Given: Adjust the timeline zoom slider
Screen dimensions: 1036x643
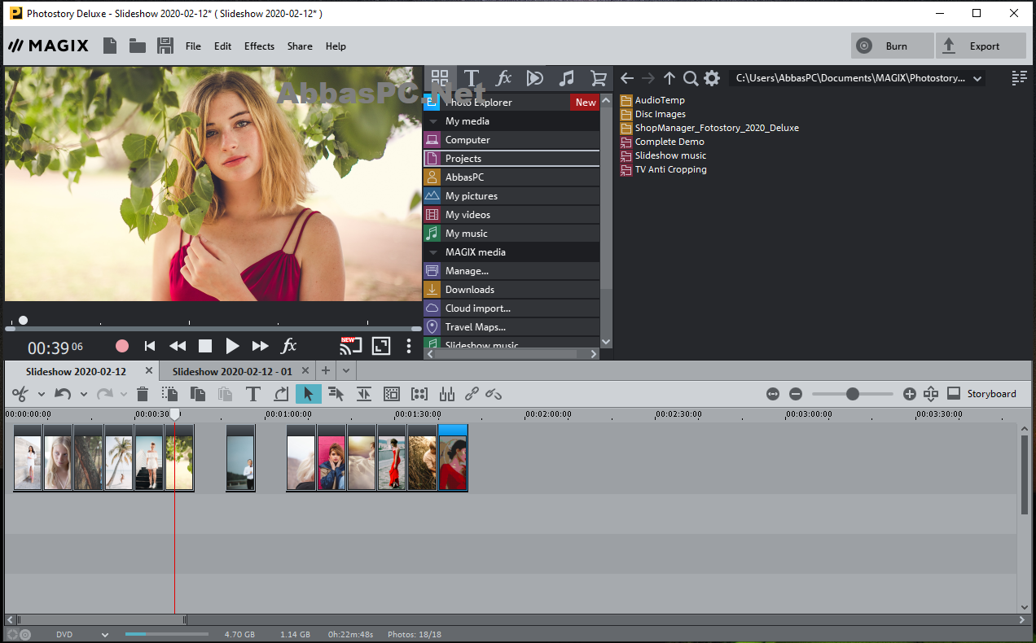Looking at the screenshot, I should click(852, 394).
